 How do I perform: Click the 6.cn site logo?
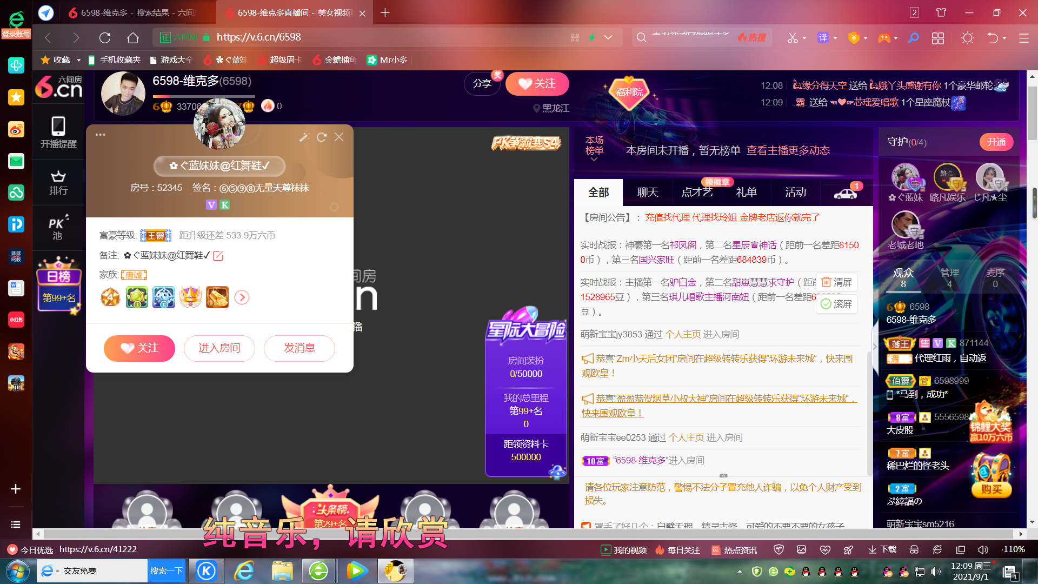pos(59,87)
